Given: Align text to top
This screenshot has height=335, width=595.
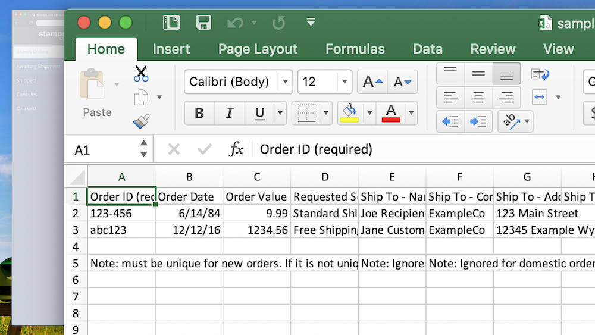Looking at the screenshot, I should pos(450,74).
